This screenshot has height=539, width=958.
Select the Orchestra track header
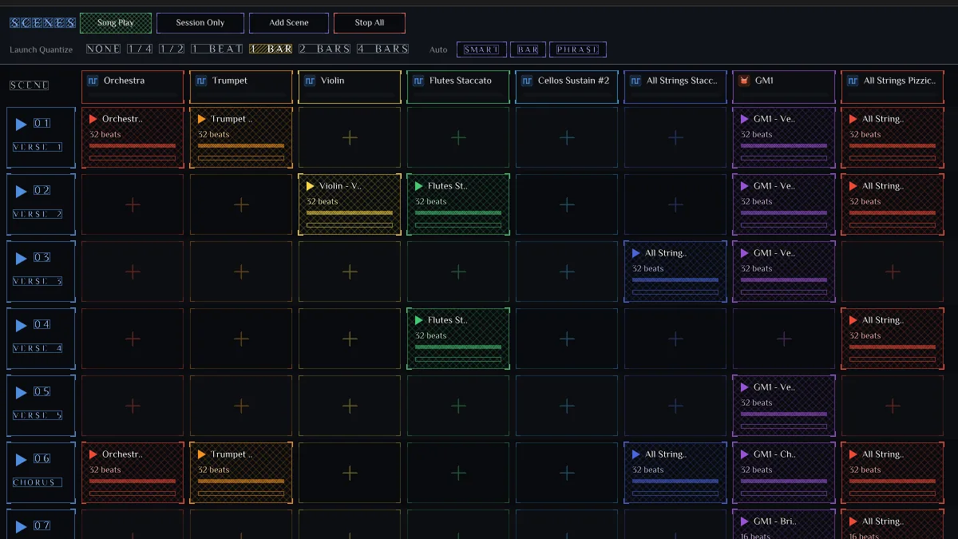pyautogui.click(x=133, y=86)
